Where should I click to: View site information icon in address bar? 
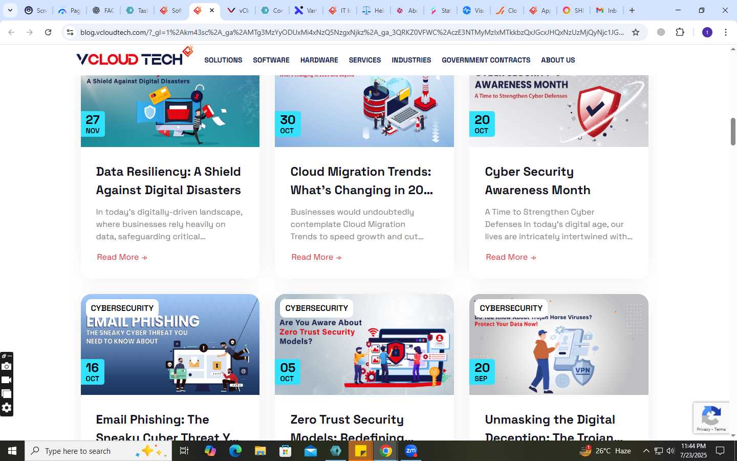point(70,32)
